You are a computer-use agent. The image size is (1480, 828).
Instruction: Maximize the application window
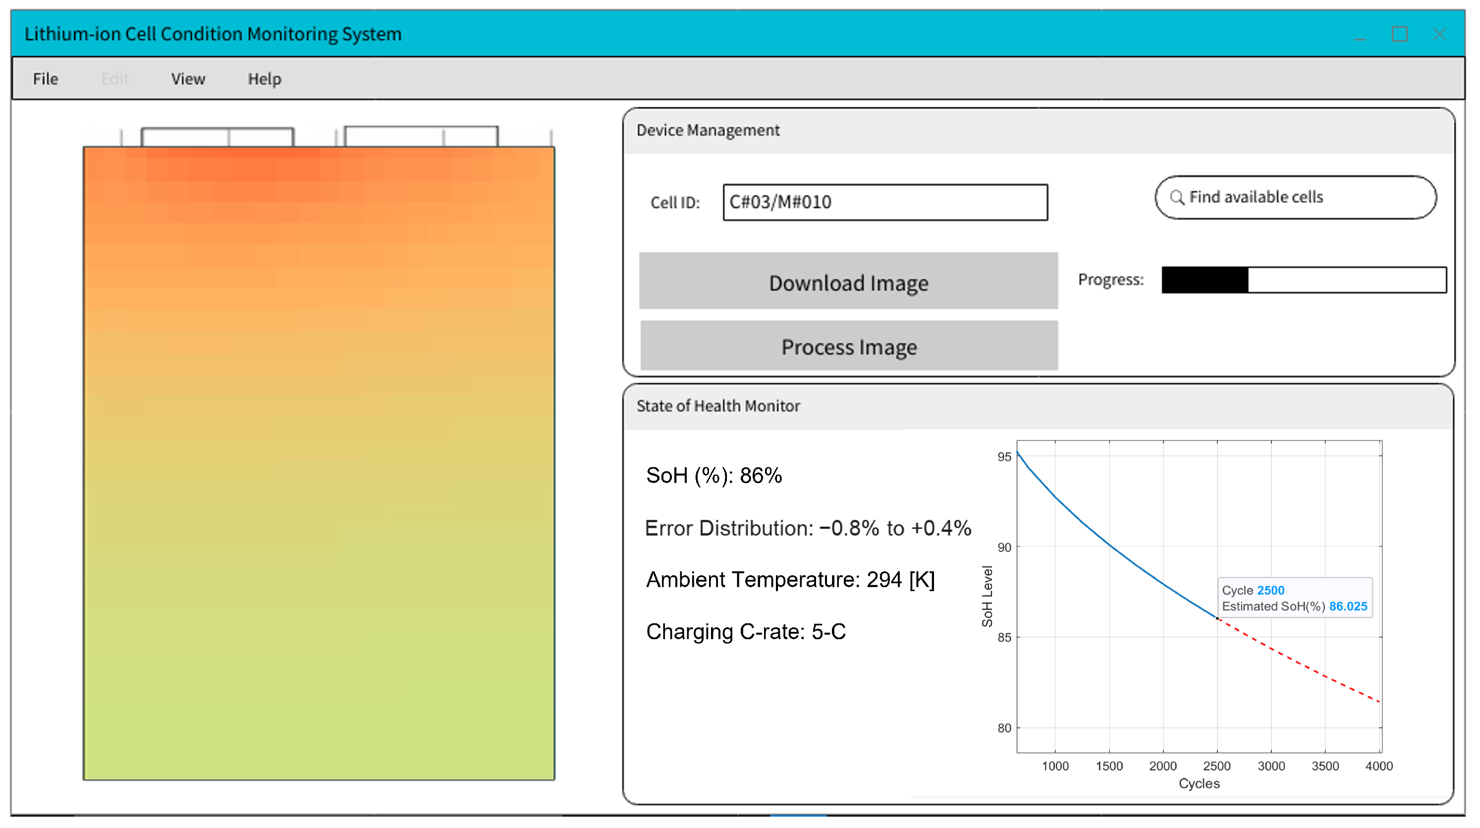click(1399, 35)
